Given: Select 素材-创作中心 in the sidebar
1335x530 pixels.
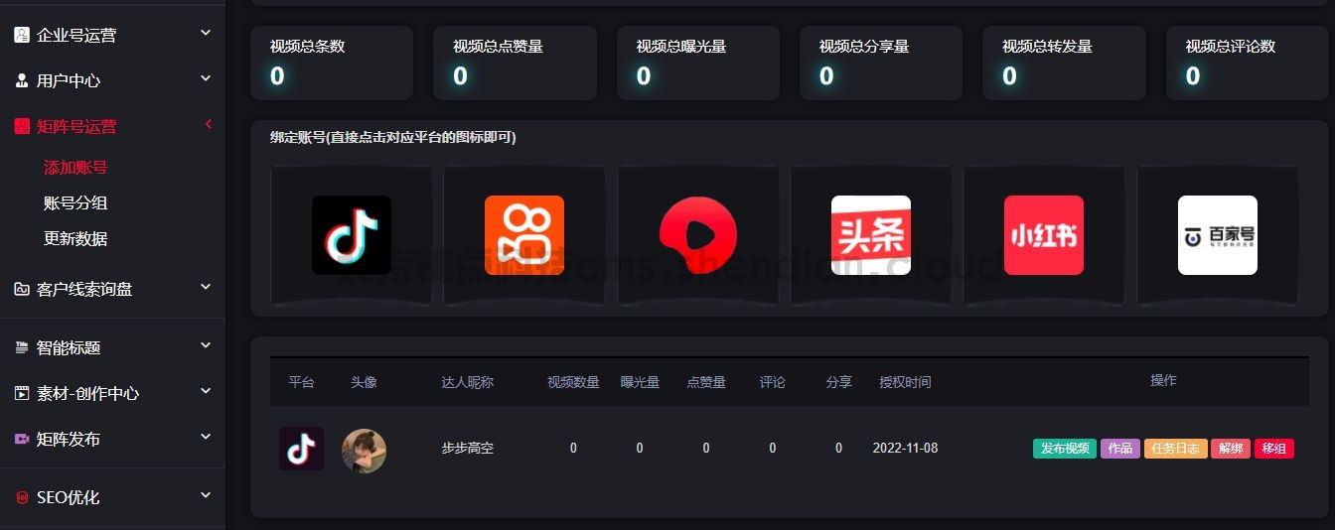Looking at the screenshot, I should (87, 393).
